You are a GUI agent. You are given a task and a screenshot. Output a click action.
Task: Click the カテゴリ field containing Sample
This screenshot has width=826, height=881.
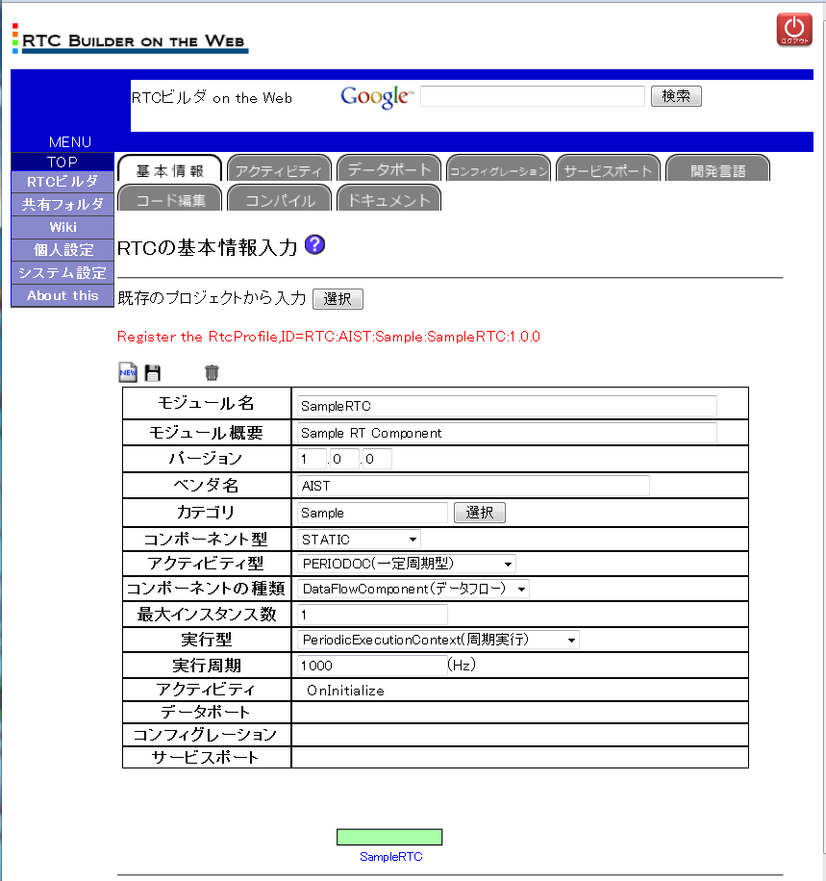372,513
